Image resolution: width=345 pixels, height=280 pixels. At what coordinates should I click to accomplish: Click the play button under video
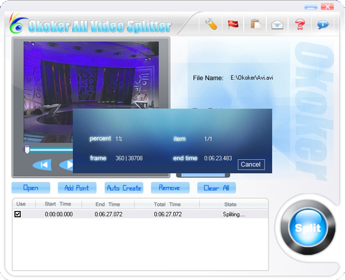(x=66, y=165)
